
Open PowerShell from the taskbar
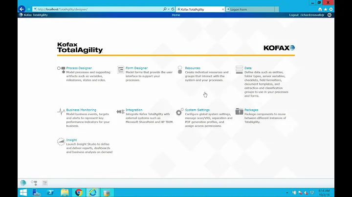50,193
